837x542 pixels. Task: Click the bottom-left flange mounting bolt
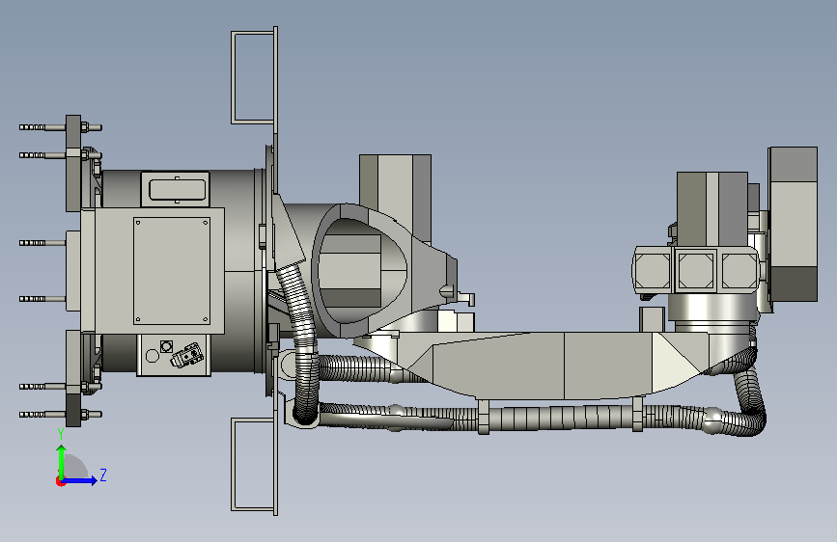(60, 414)
